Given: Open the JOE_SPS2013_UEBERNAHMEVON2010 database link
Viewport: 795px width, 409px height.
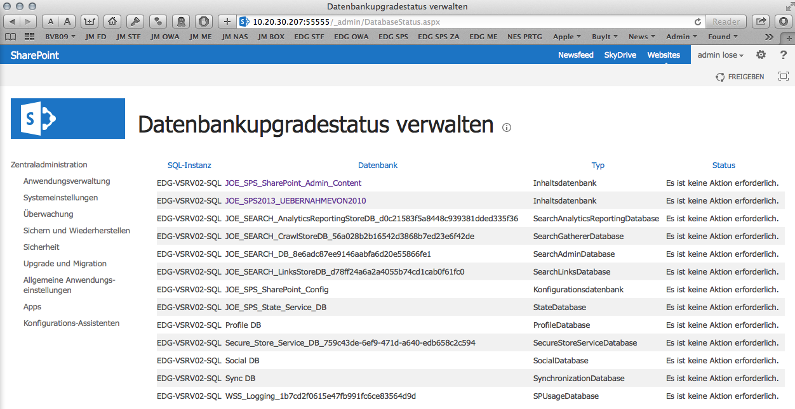Looking at the screenshot, I should pos(296,201).
